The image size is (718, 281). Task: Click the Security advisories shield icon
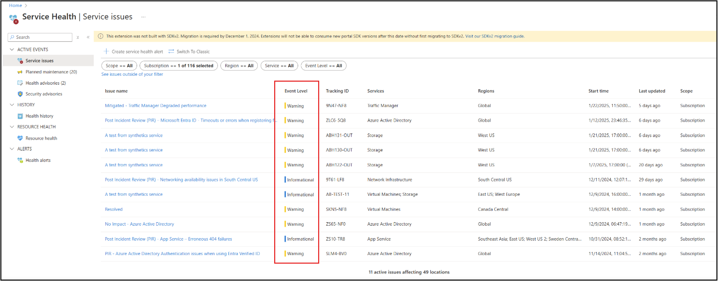click(20, 94)
